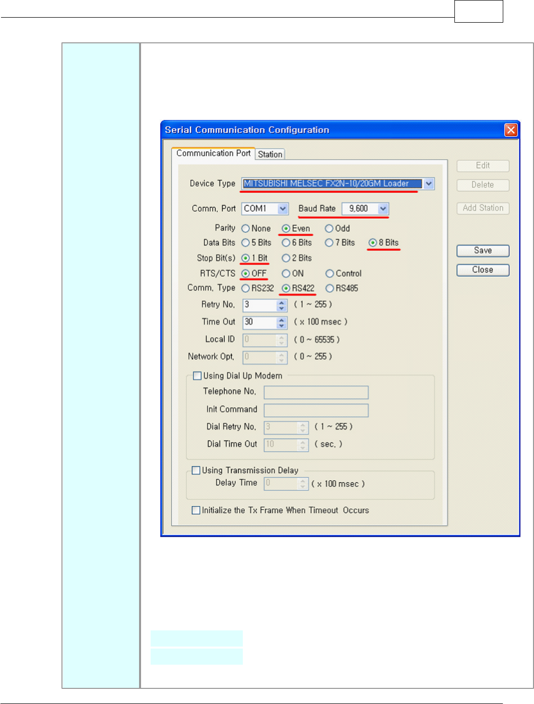Select Parity Even radio button
The height and width of the screenshot is (704, 534).
click(x=286, y=229)
